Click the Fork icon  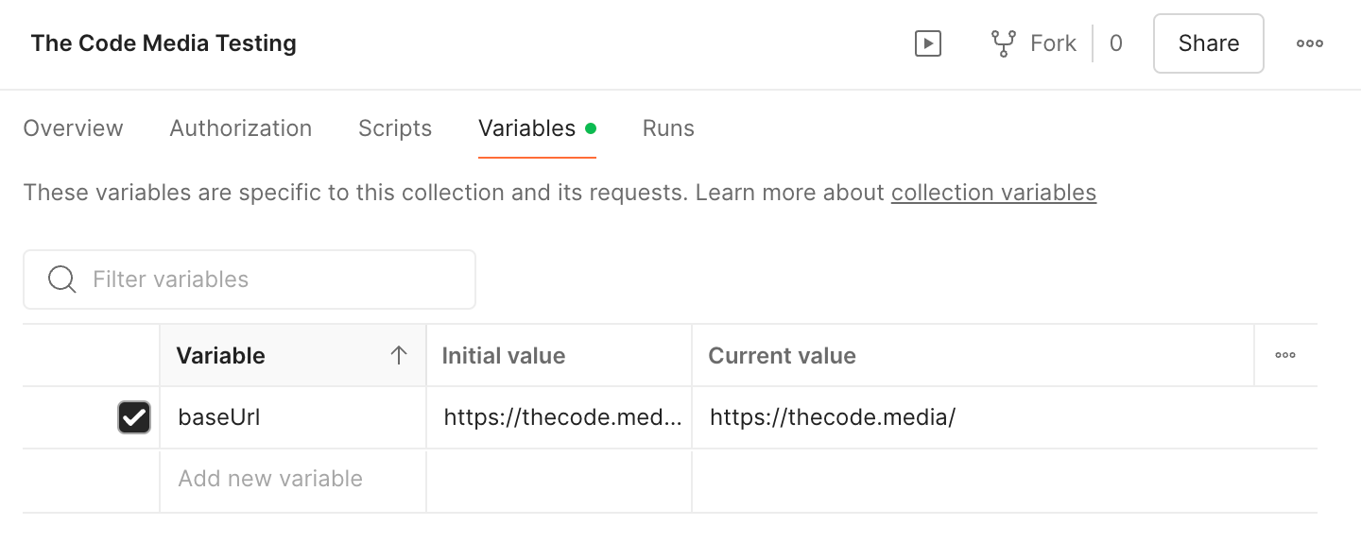[x=1003, y=43]
